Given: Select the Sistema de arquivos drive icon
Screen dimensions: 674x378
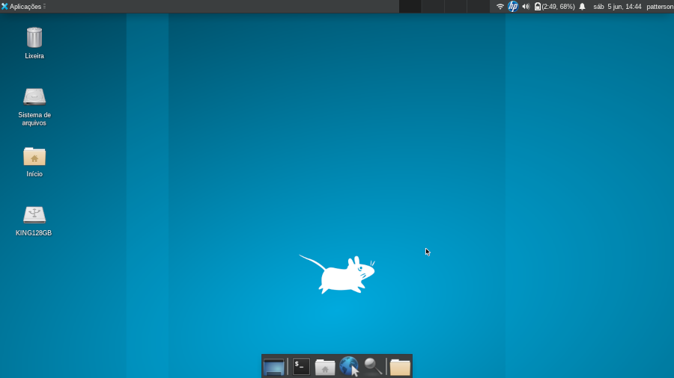Looking at the screenshot, I should point(34,97).
